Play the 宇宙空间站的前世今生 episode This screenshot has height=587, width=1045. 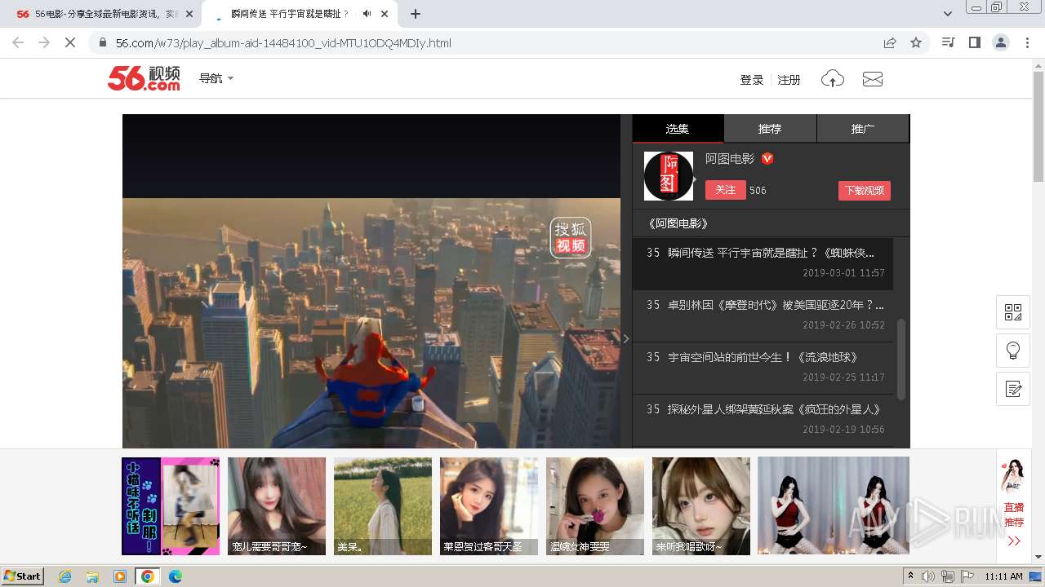(x=763, y=368)
